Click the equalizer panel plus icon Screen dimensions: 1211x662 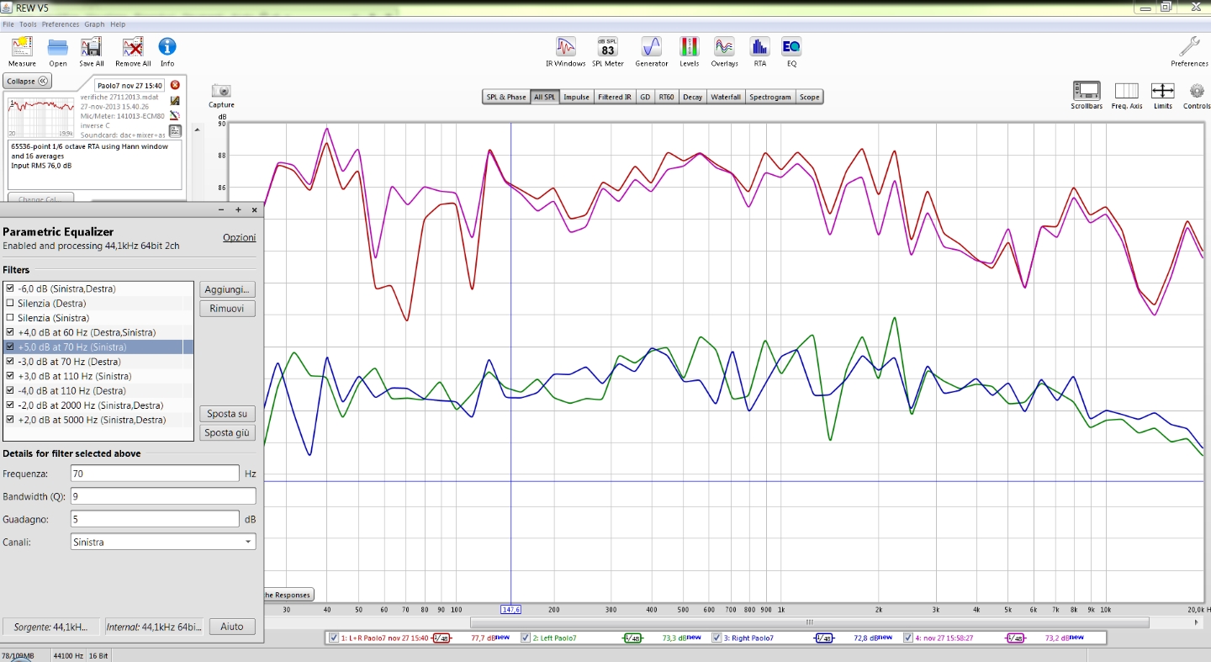[x=238, y=210]
